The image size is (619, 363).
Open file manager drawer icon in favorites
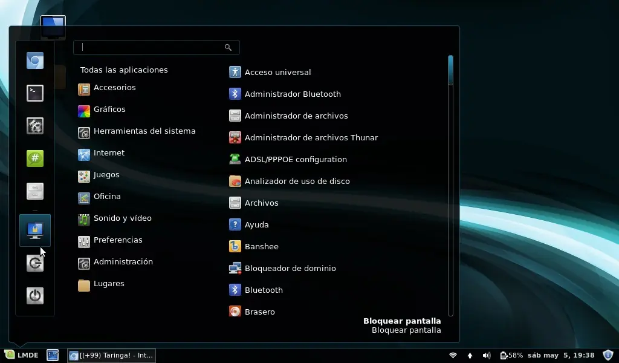[35, 191]
